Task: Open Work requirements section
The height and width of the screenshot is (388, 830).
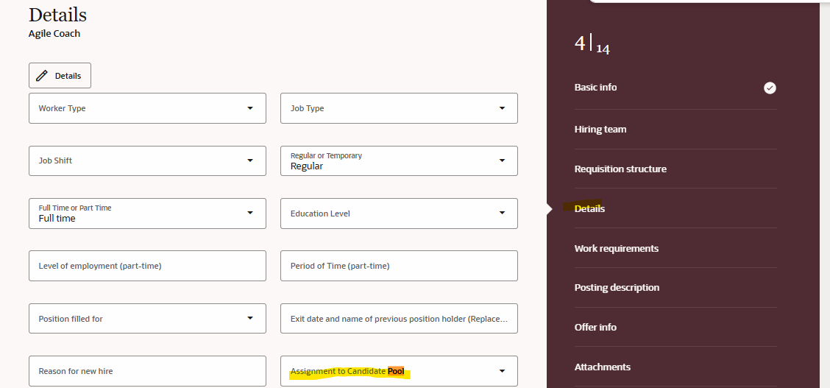Action: point(616,248)
